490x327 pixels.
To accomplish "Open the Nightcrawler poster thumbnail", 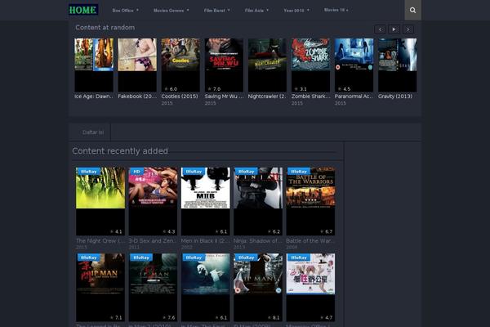I will coord(267,65).
